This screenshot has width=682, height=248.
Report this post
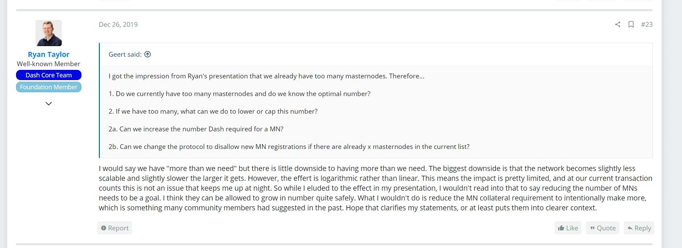(x=114, y=228)
